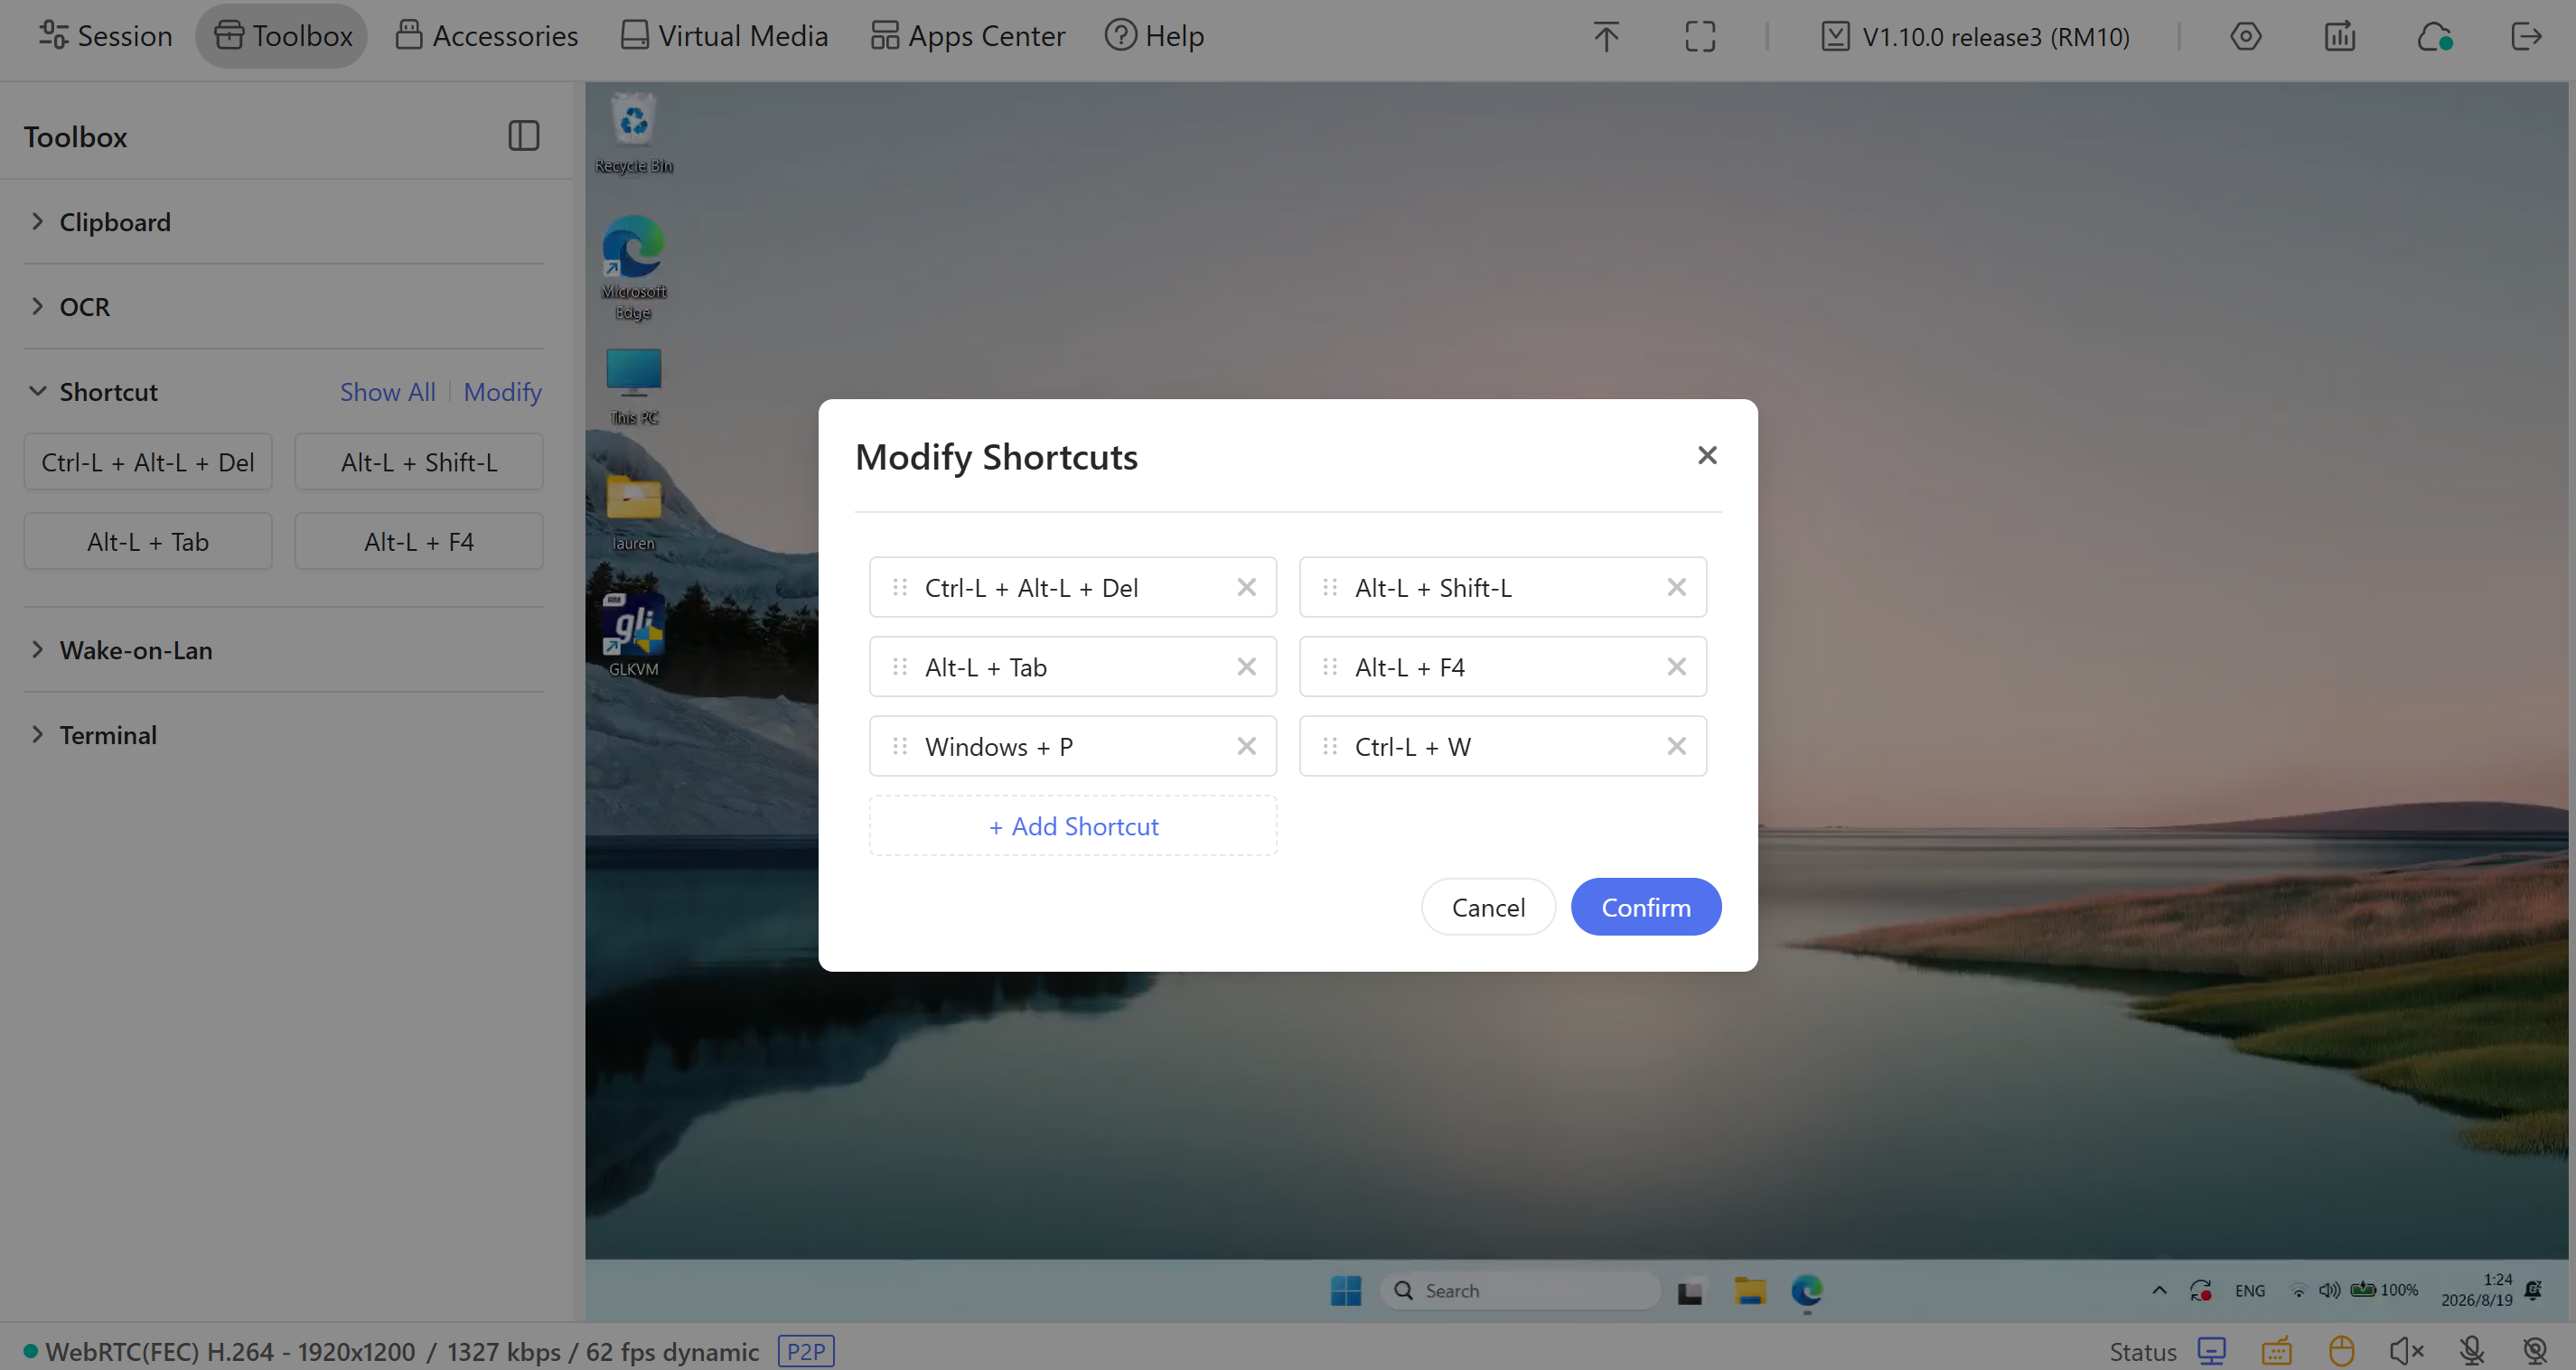
Task: Open the Virtual Media menu
Action: point(724,36)
